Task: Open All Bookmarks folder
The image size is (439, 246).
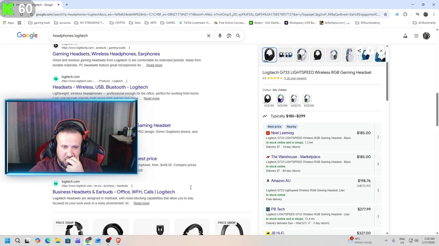Action: click(424, 23)
